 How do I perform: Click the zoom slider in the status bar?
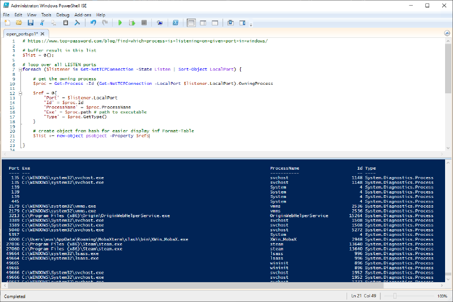395,296
